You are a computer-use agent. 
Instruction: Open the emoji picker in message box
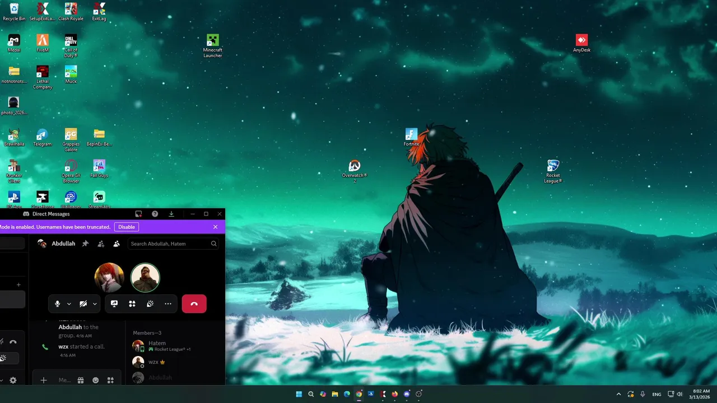[x=95, y=380]
